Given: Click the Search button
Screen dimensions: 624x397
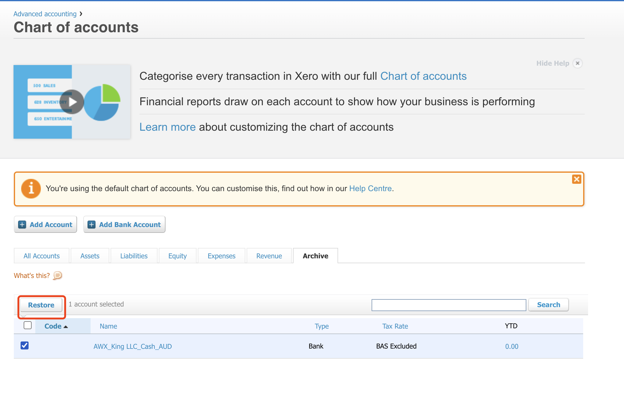Looking at the screenshot, I should tap(548, 305).
